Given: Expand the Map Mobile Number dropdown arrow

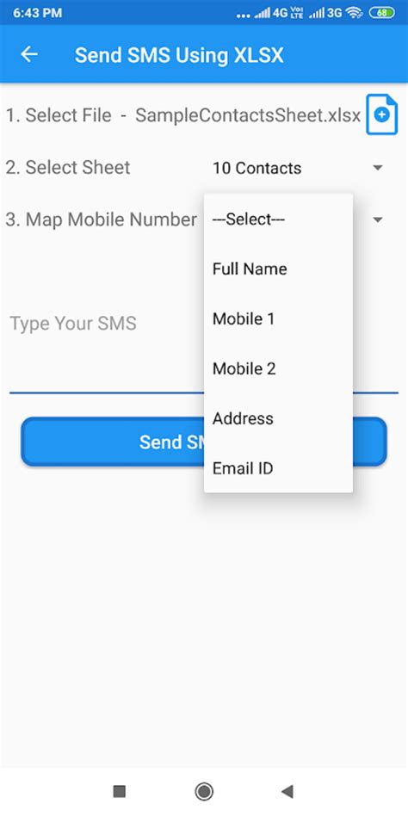Looking at the screenshot, I should (x=379, y=219).
